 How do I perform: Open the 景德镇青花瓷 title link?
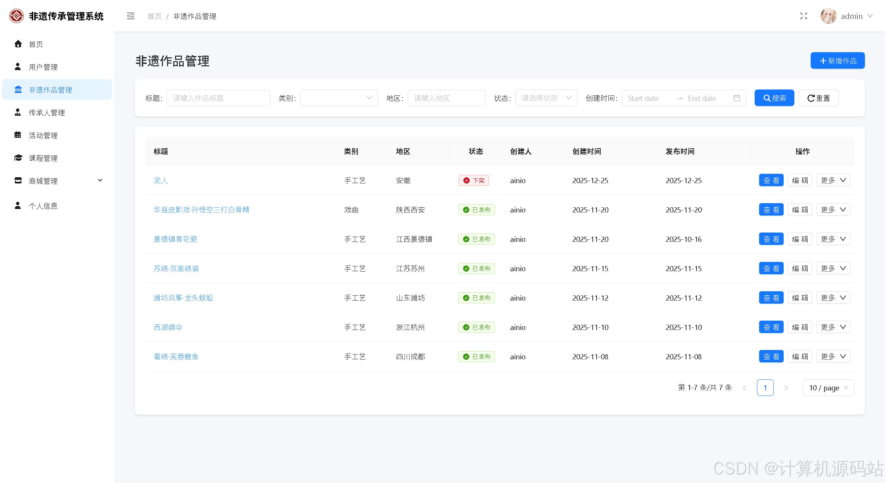[175, 239]
